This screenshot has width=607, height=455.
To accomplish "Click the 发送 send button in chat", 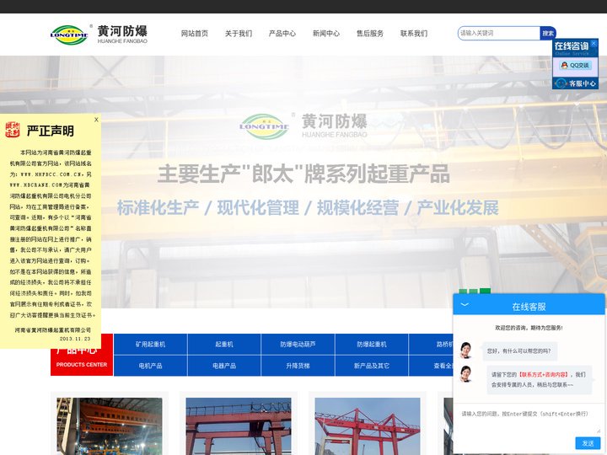I will [x=588, y=443].
